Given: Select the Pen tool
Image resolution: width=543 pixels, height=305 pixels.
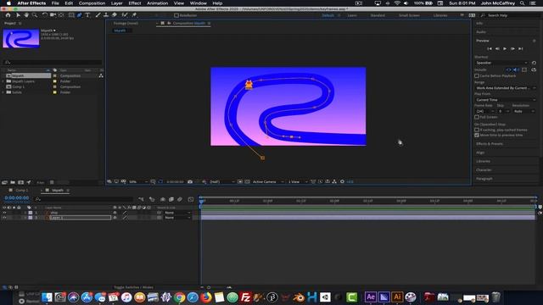Looking at the screenshot, I should [79, 15].
